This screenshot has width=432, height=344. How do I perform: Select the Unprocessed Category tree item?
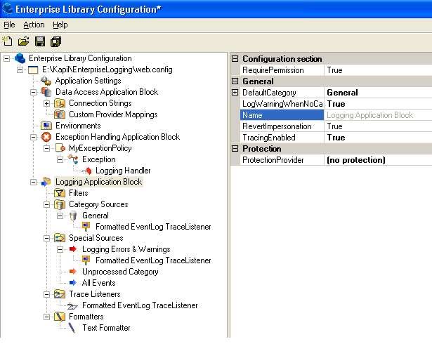[120, 272]
